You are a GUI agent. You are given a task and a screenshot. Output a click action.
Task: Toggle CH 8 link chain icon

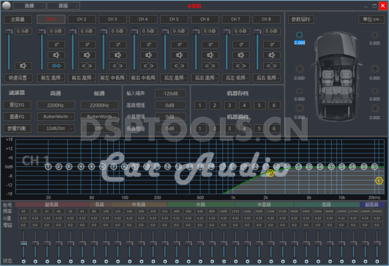click(x=272, y=66)
